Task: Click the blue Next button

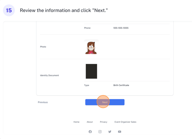Action: pyautogui.click(x=105, y=102)
